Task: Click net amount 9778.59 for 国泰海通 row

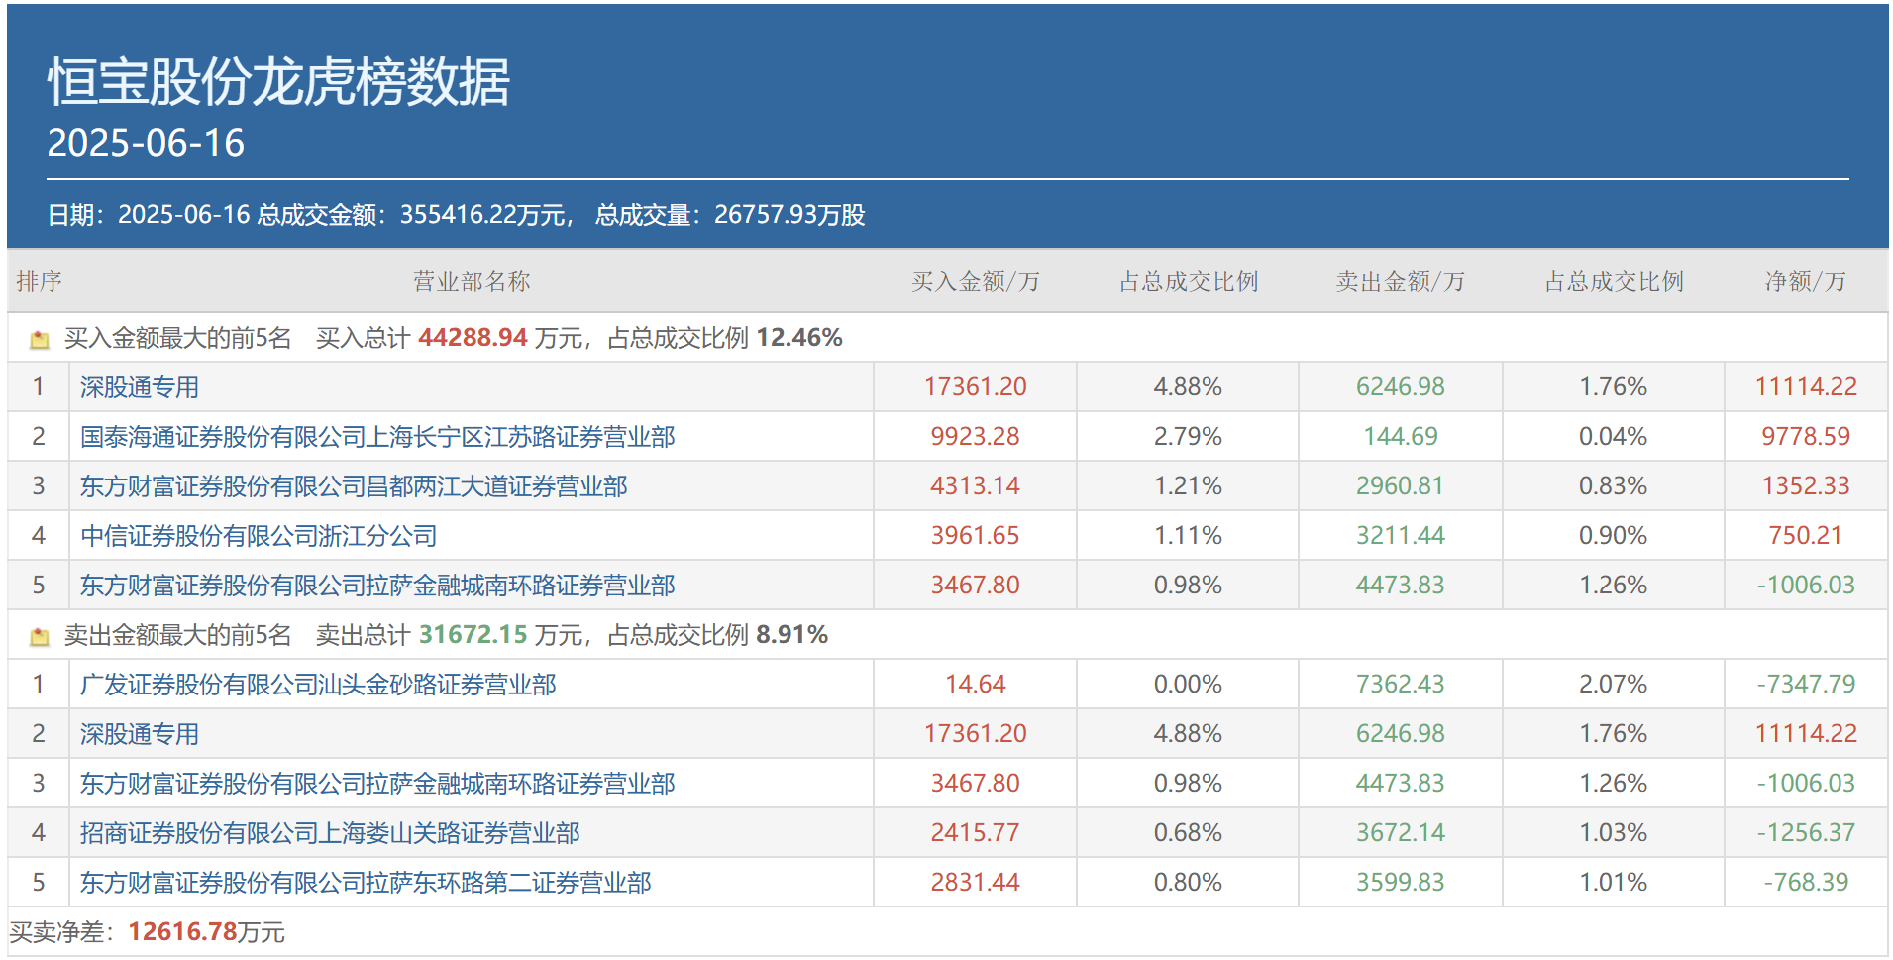Action: pyautogui.click(x=1805, y=437)
